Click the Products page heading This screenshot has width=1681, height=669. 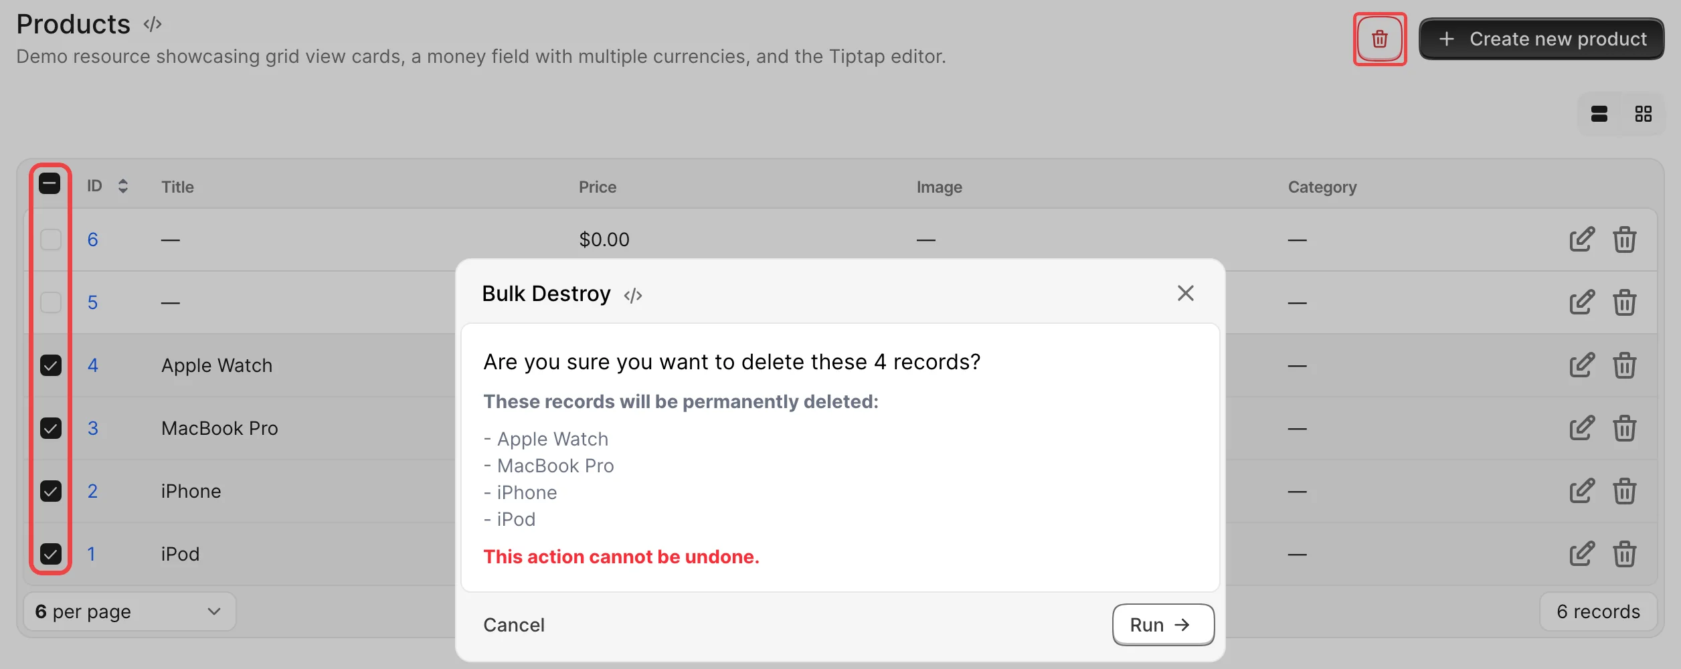73,24
